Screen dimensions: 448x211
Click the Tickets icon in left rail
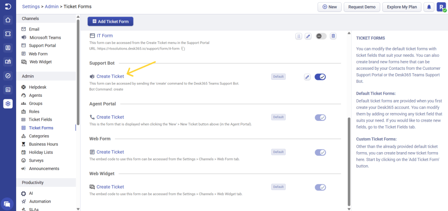click(7, 34)
